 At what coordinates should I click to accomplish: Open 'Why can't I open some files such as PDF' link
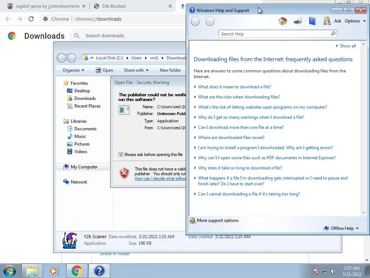(x=267, y=158)
